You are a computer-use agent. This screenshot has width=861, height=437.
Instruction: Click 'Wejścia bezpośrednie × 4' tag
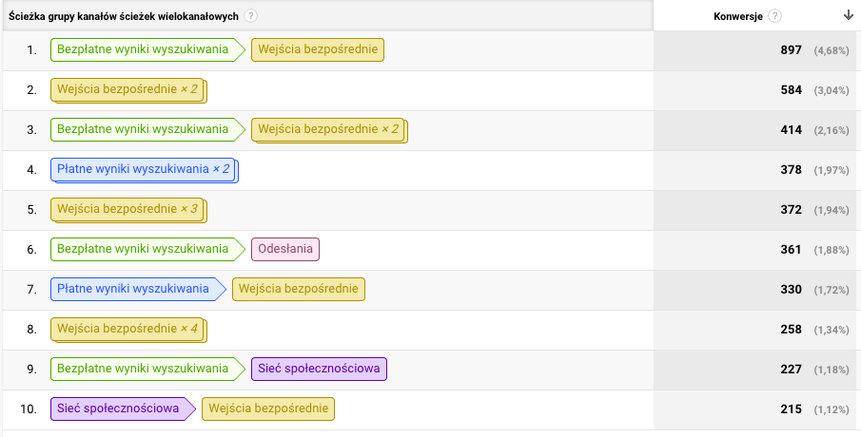[128, 330]
